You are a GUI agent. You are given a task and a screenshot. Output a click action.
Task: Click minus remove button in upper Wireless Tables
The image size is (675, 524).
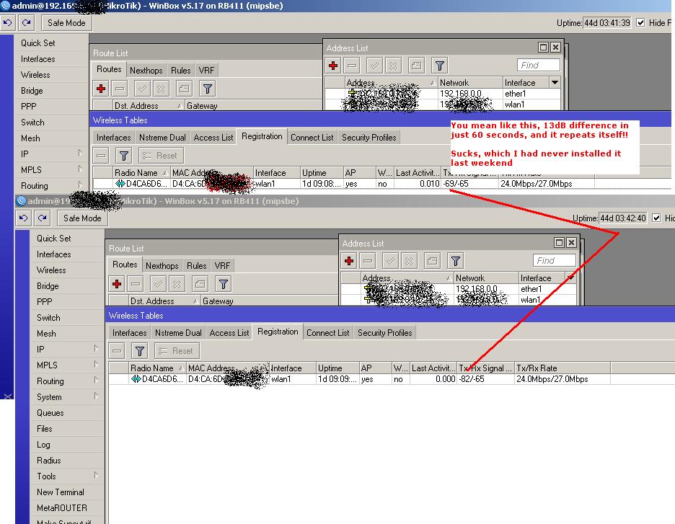tap(101, 155)
